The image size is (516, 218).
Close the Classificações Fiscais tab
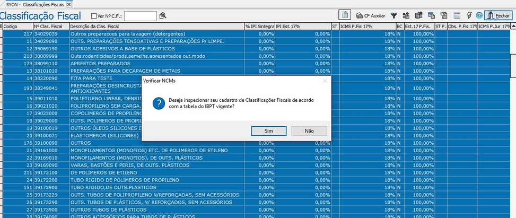pyautogui.click(x=68, y=4)
